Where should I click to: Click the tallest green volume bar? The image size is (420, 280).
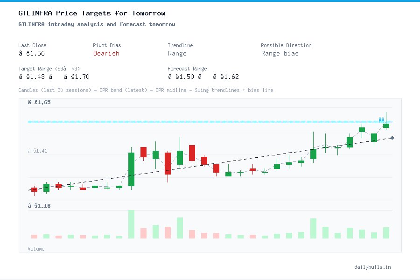click(x=131, y=224)
